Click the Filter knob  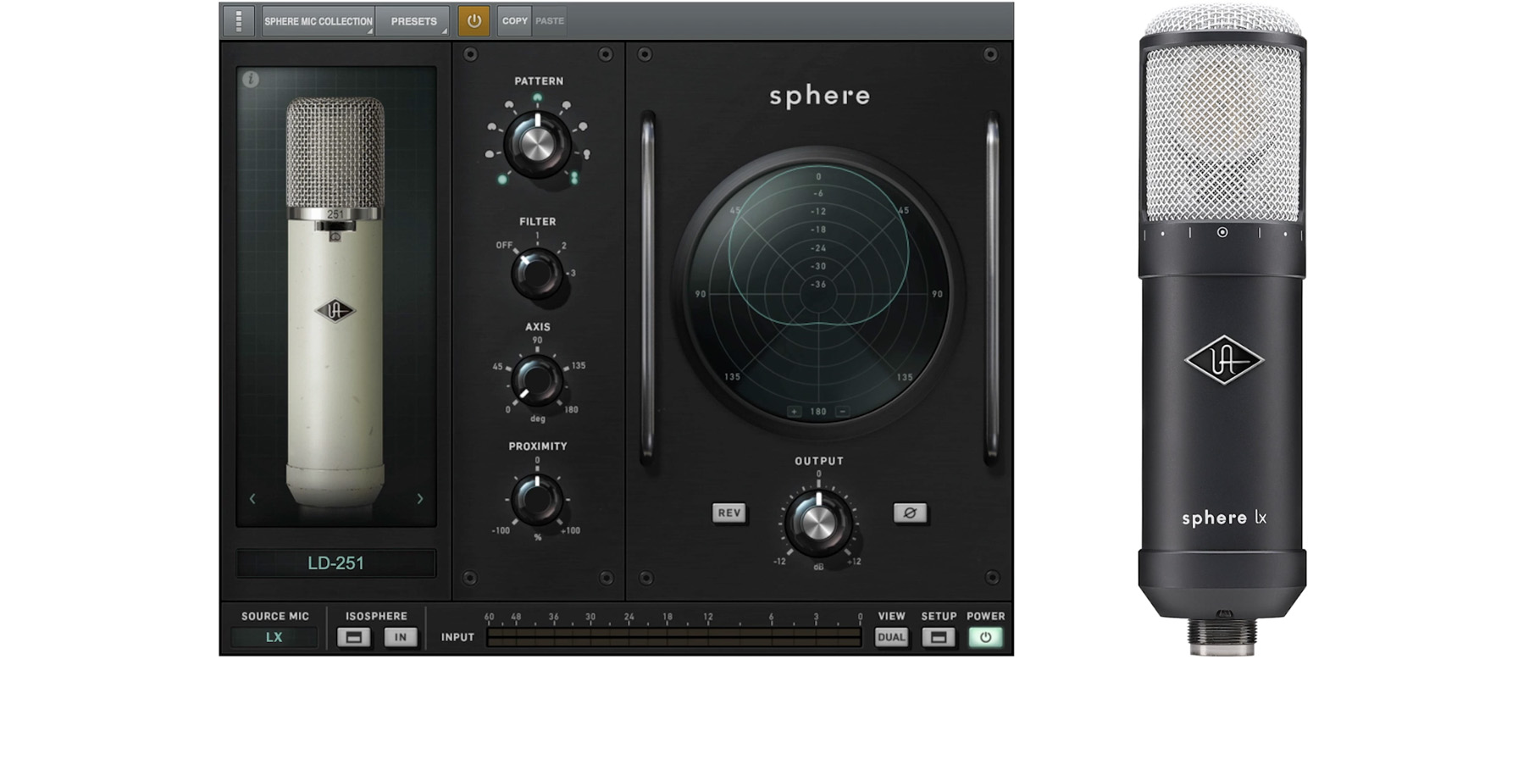pyautogui.click(x=537, y=273)
